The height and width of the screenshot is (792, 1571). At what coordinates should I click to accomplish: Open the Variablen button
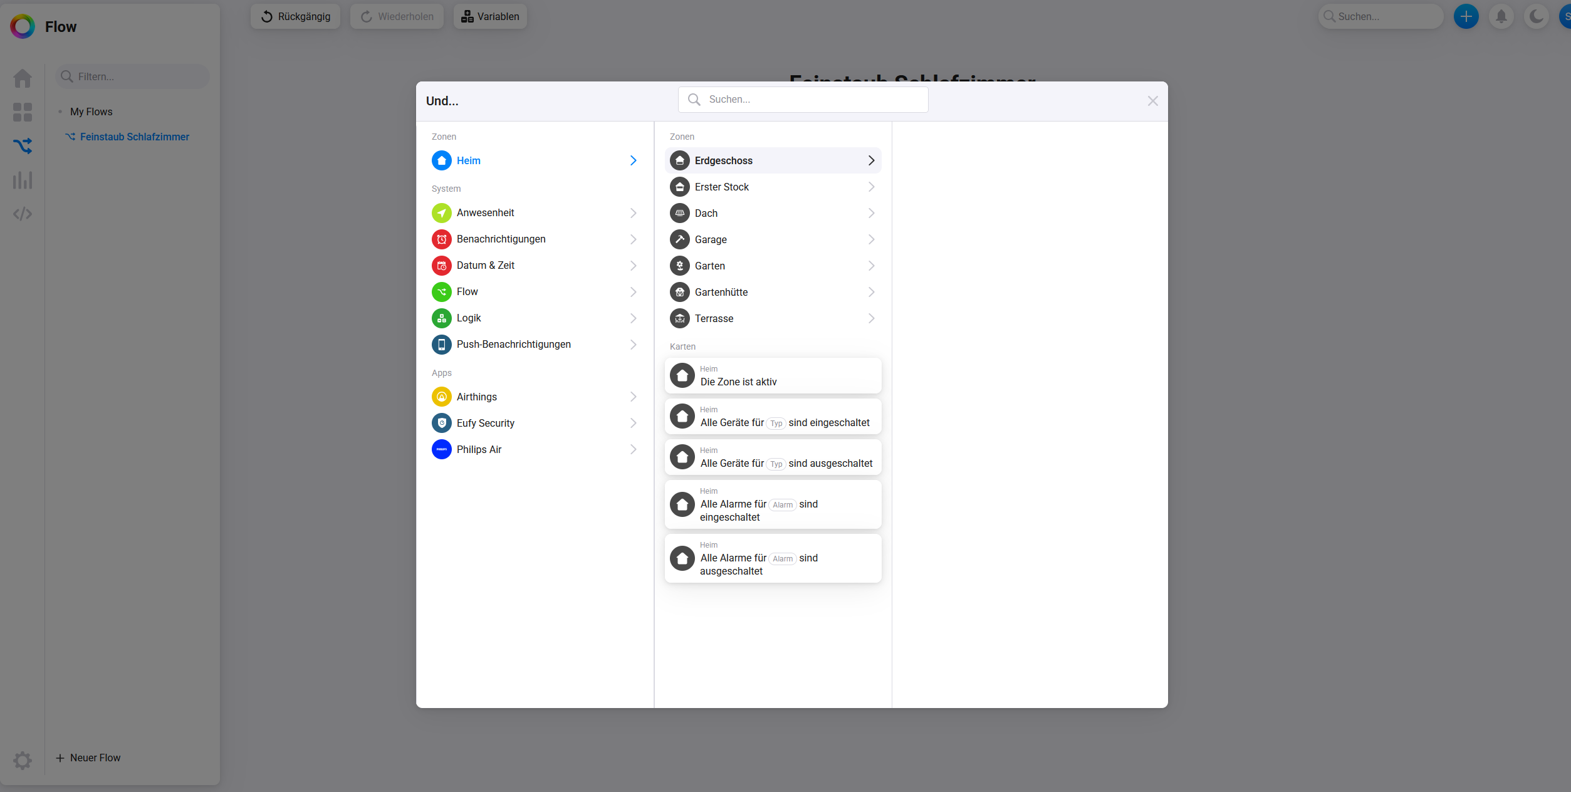click(x=490, y=16)
